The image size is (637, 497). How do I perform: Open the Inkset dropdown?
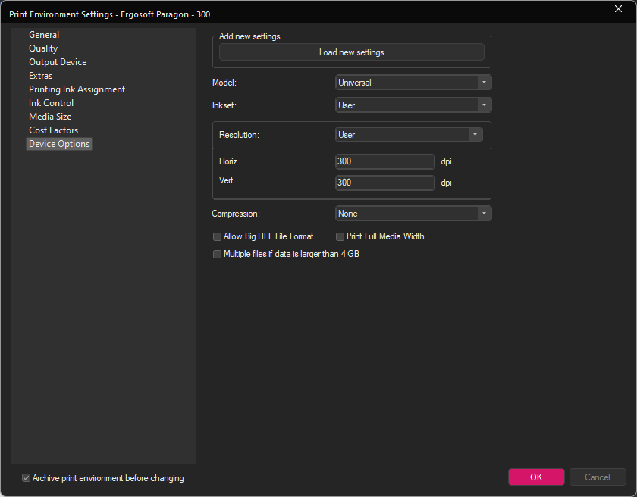coord(413,105)
